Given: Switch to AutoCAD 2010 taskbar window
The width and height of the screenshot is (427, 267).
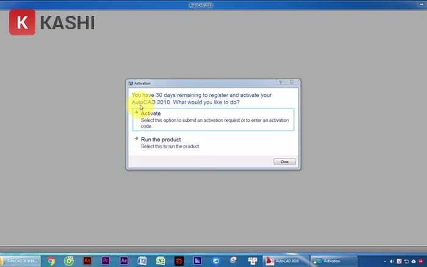Looking at the screenshot, I should [x=285, y=261].
